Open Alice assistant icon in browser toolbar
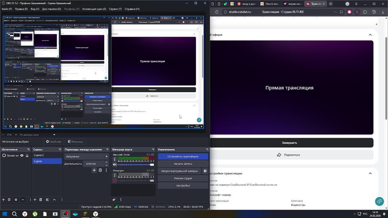Screen dimensions: 388x218 point(349,12)
